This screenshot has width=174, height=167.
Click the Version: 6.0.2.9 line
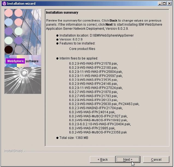71,39
